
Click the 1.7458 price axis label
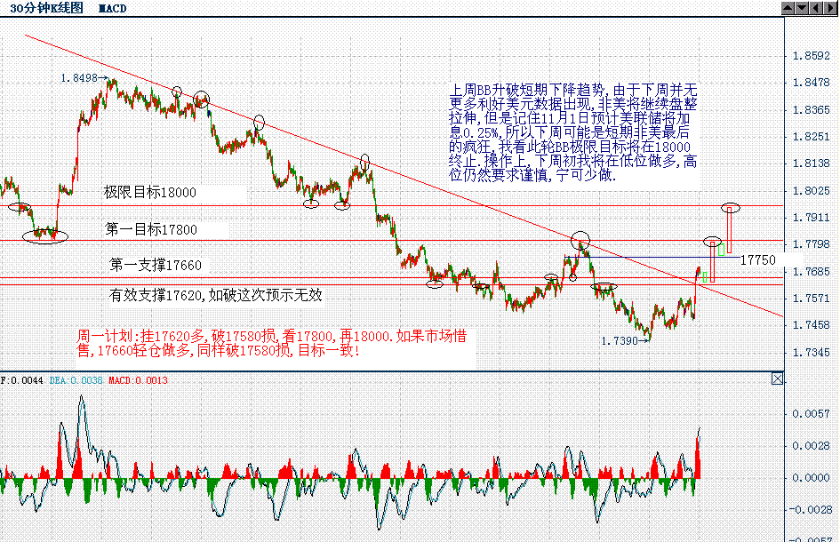point(811,325)
